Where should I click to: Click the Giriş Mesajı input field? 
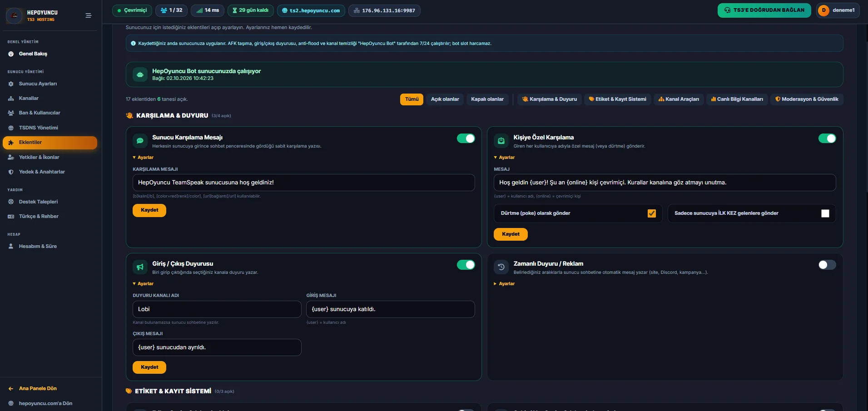pyautogui.click(x=391, y=309)
